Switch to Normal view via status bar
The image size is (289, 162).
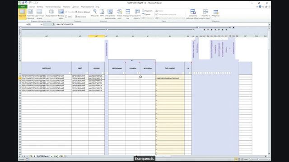(x=236, y=159)
